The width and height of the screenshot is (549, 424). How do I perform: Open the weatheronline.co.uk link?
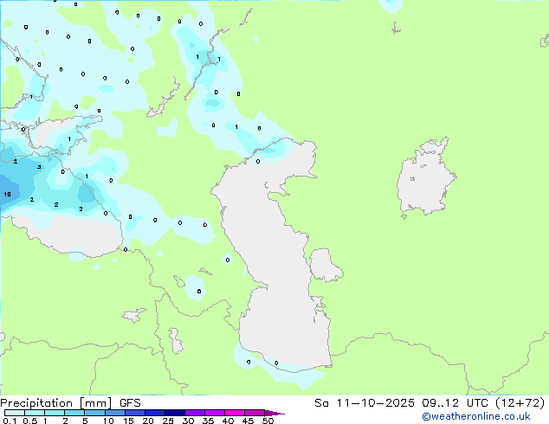476,416
